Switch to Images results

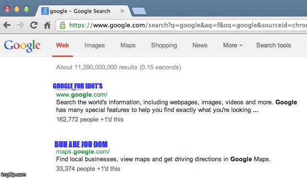click(x=94, y=45)
